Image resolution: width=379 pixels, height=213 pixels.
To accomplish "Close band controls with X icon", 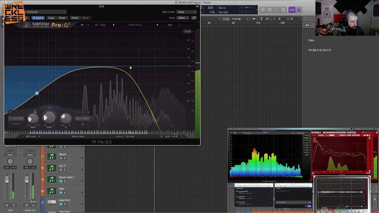I will coord(89,112).
